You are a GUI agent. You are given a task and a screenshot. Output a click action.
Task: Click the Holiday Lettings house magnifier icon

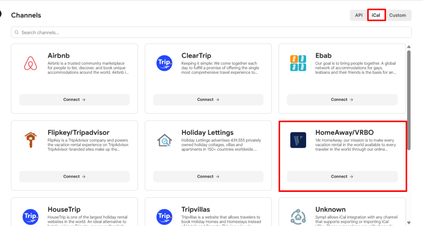[164, 140]
